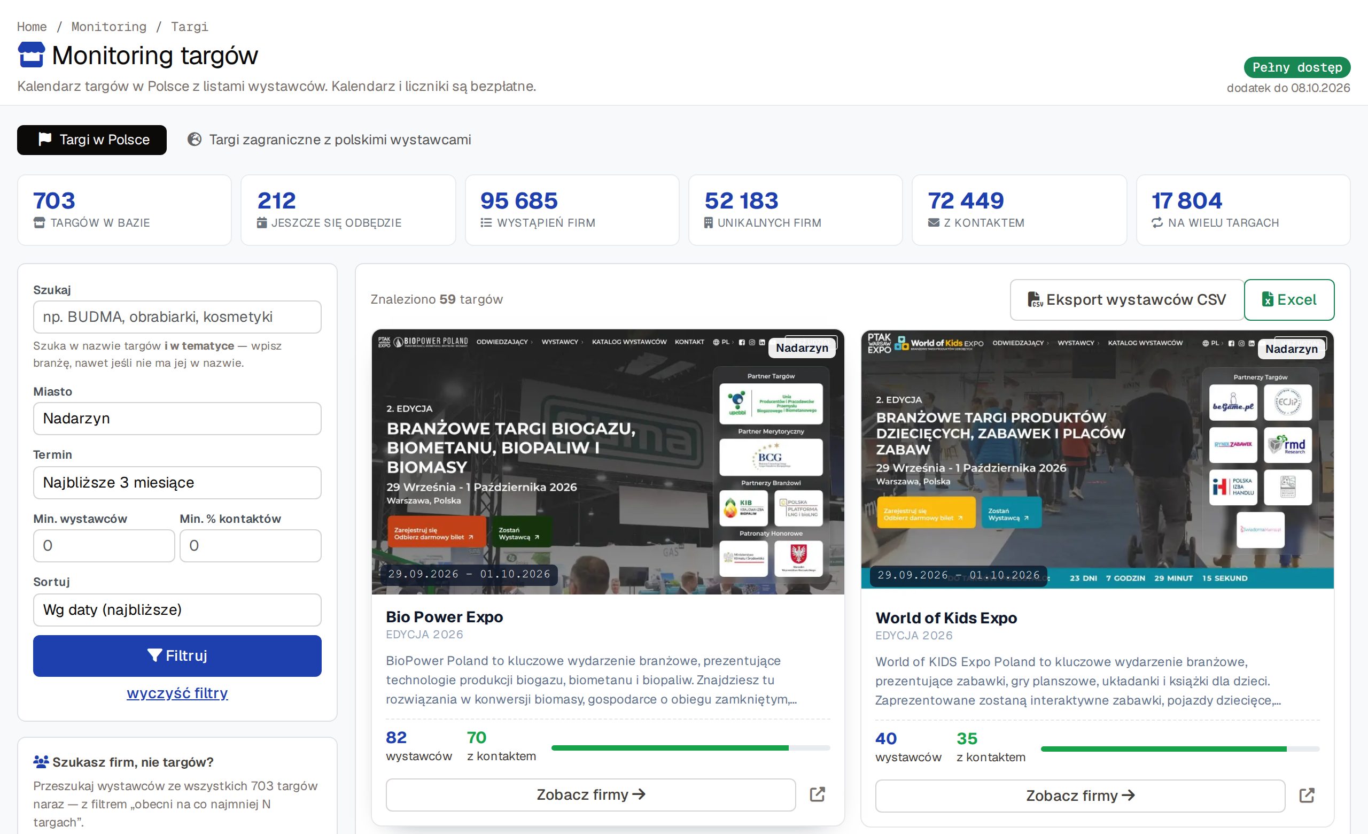The width and height of the screenshot is (1368, 834).
Task: Go to Monitoring in breadcrumb
Action: [109, 27]
